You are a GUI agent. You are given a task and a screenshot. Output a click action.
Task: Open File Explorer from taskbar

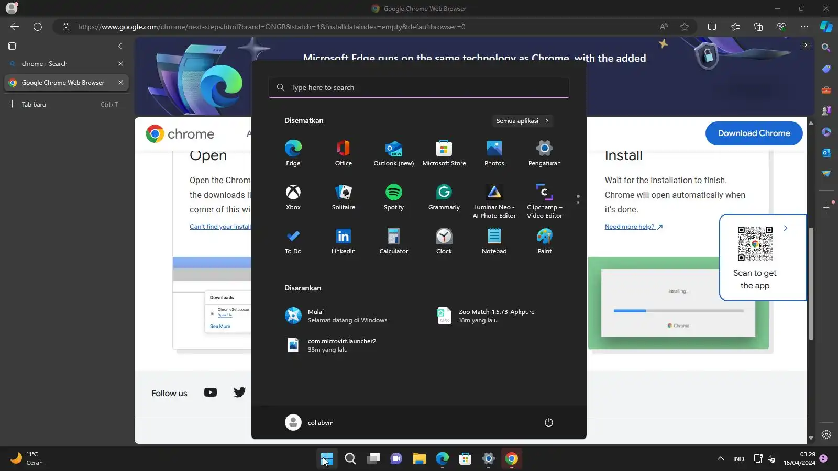pyautogui.click(x=419, y=459)
